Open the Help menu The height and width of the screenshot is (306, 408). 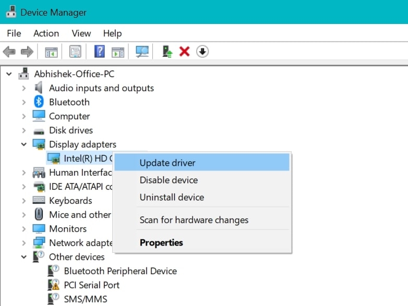point(112,33)
